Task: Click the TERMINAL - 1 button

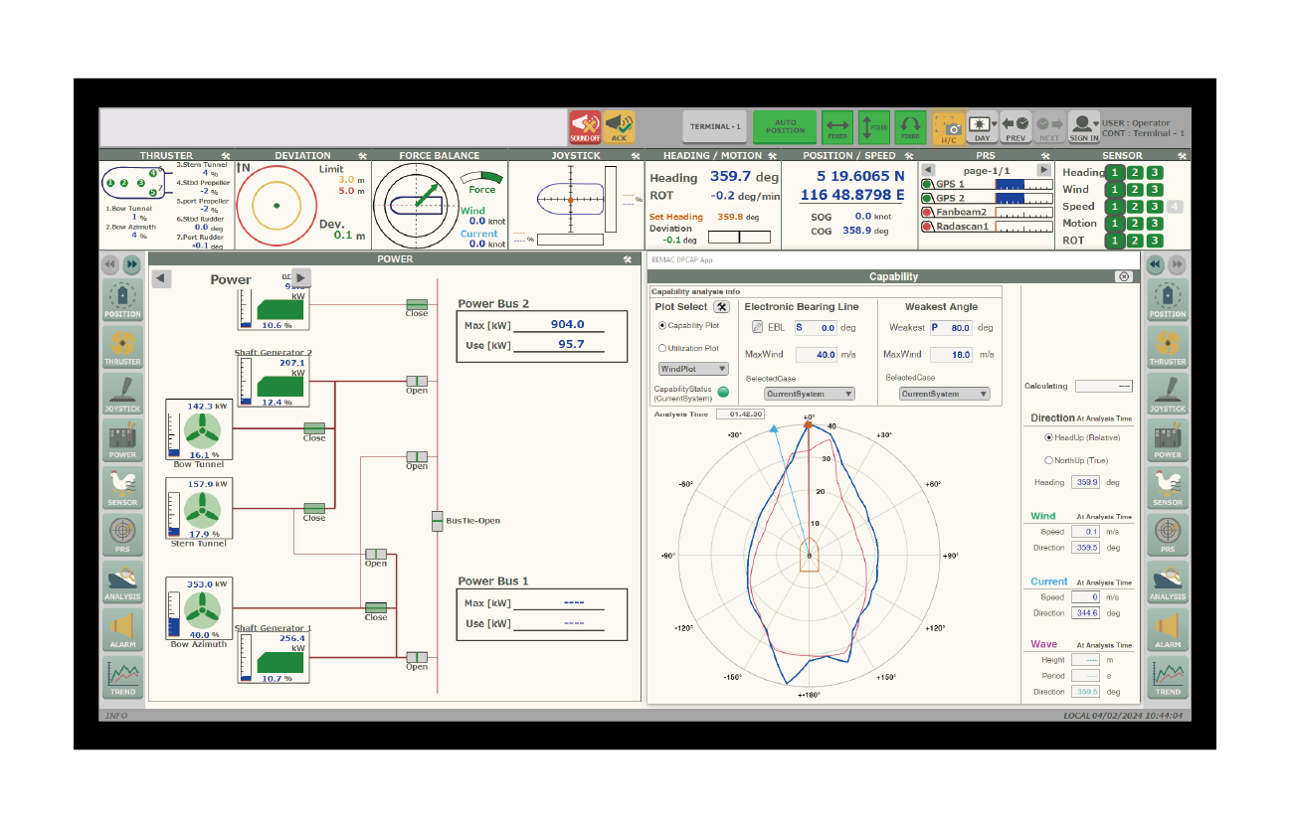Action: [715, 127]
